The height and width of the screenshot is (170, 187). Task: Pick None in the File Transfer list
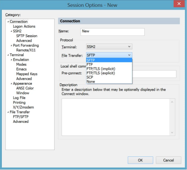pyautogui.click(x=109, y=82)
